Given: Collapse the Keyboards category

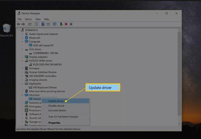Looking at the screenshot, I should (x=23, y=84).
